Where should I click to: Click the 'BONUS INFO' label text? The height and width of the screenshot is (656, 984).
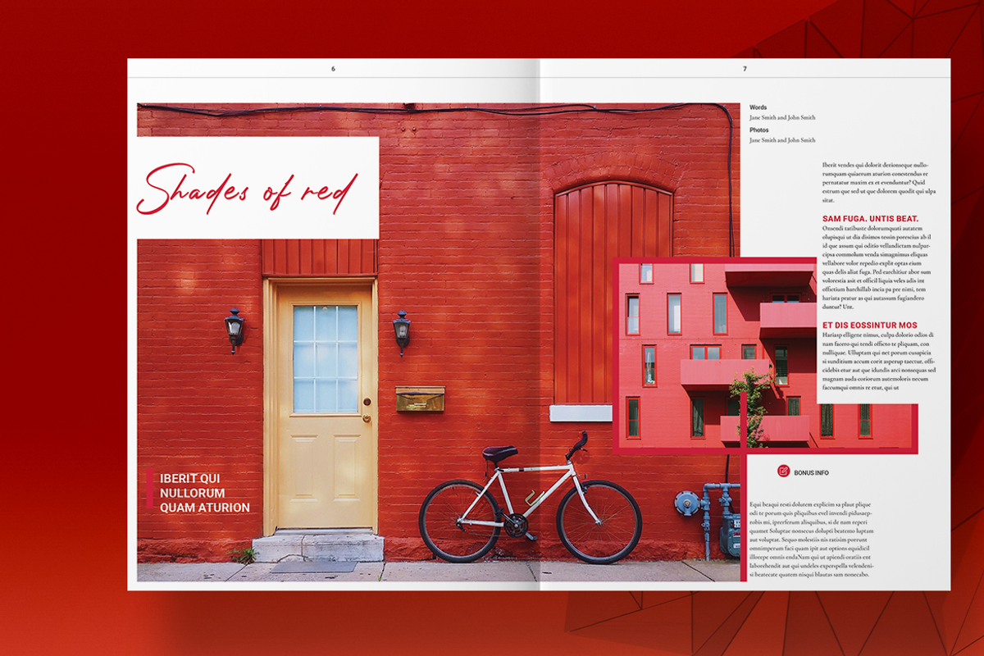pos(811,473)
